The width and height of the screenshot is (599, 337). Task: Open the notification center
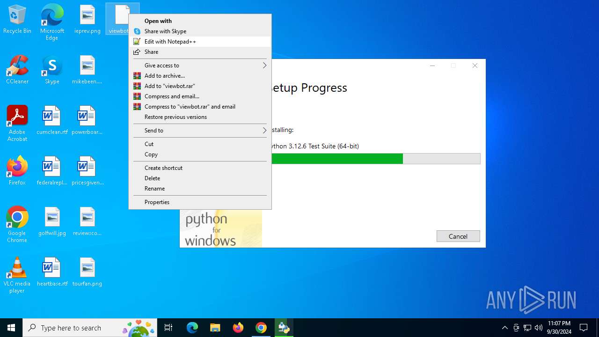pos(584,328)
